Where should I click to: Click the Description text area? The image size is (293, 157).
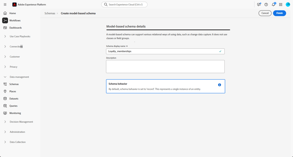[165, 66]
